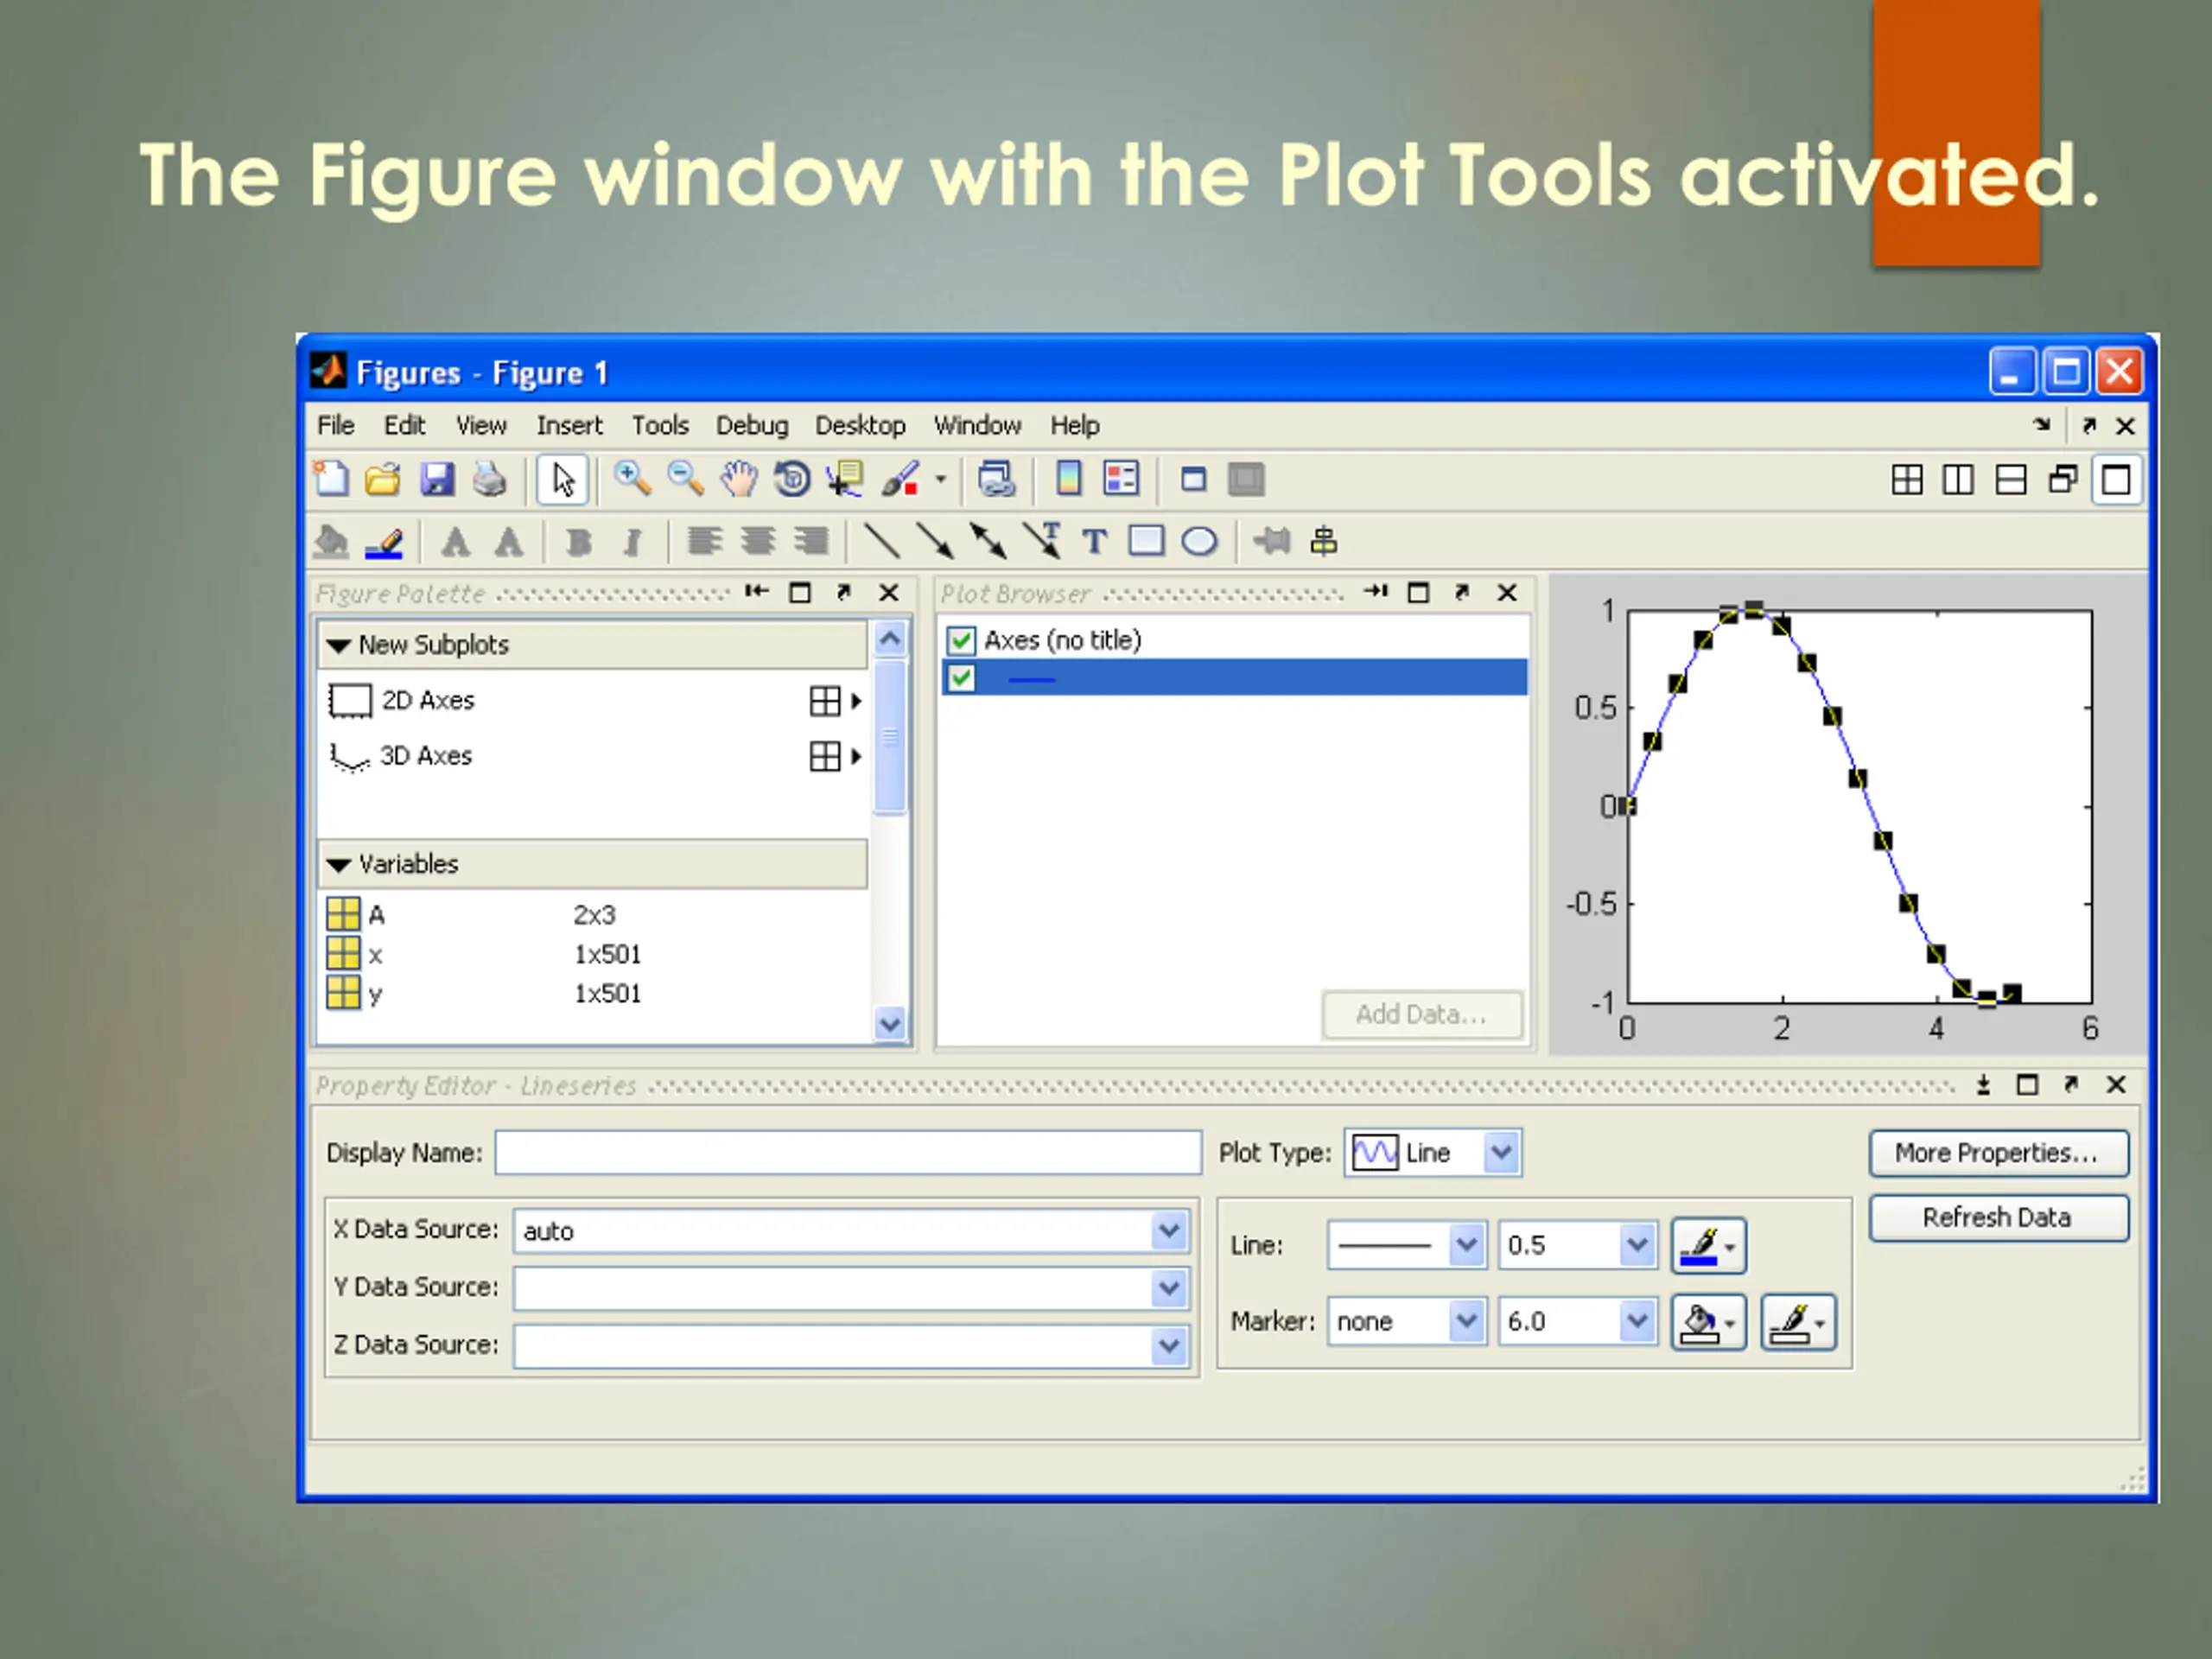Click the Display Name input field

[x=848, y=1153]
